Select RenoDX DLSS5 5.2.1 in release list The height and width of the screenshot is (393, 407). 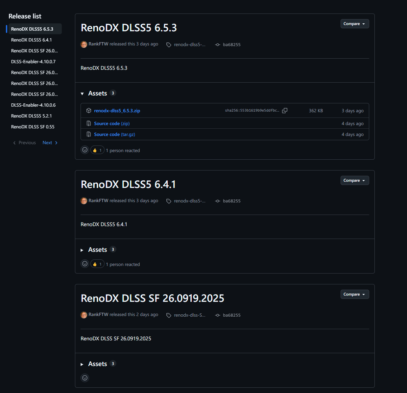[x=32, y=116]
